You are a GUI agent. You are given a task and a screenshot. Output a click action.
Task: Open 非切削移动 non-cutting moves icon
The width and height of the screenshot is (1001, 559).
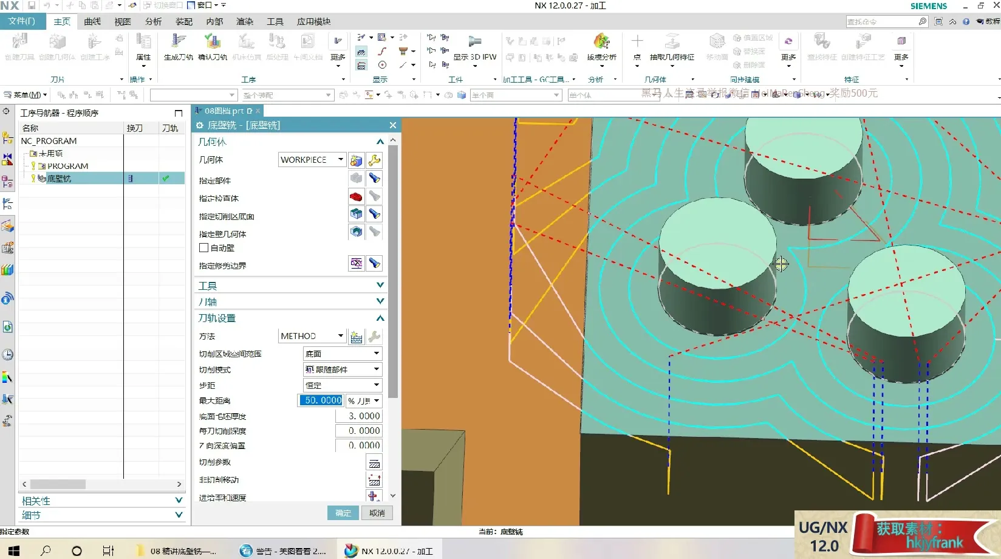374,481
